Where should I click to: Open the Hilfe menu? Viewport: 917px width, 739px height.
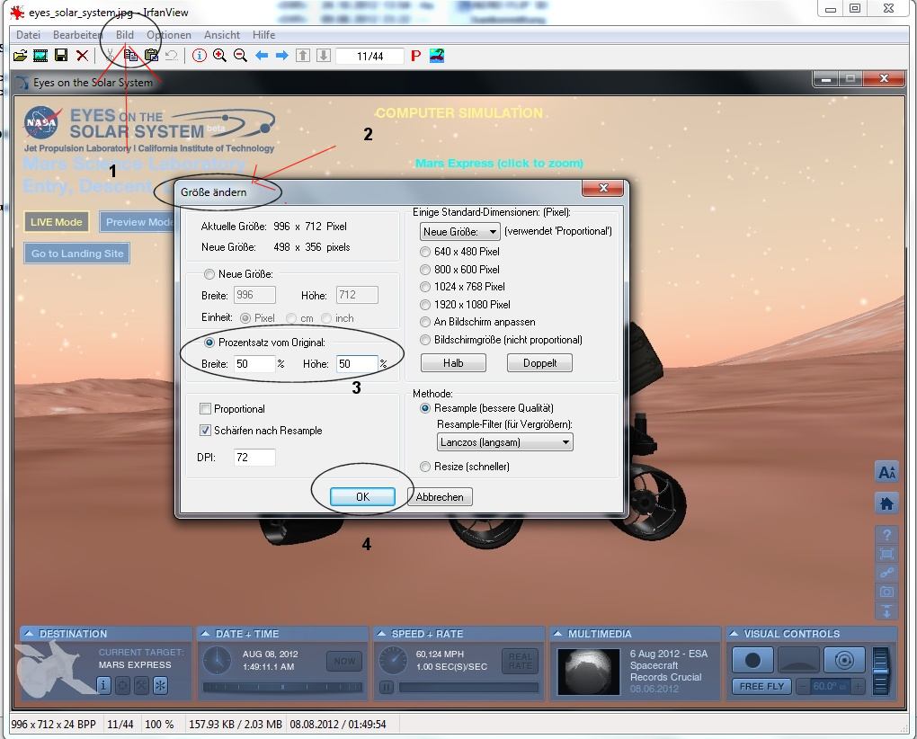tap(263, 35)
